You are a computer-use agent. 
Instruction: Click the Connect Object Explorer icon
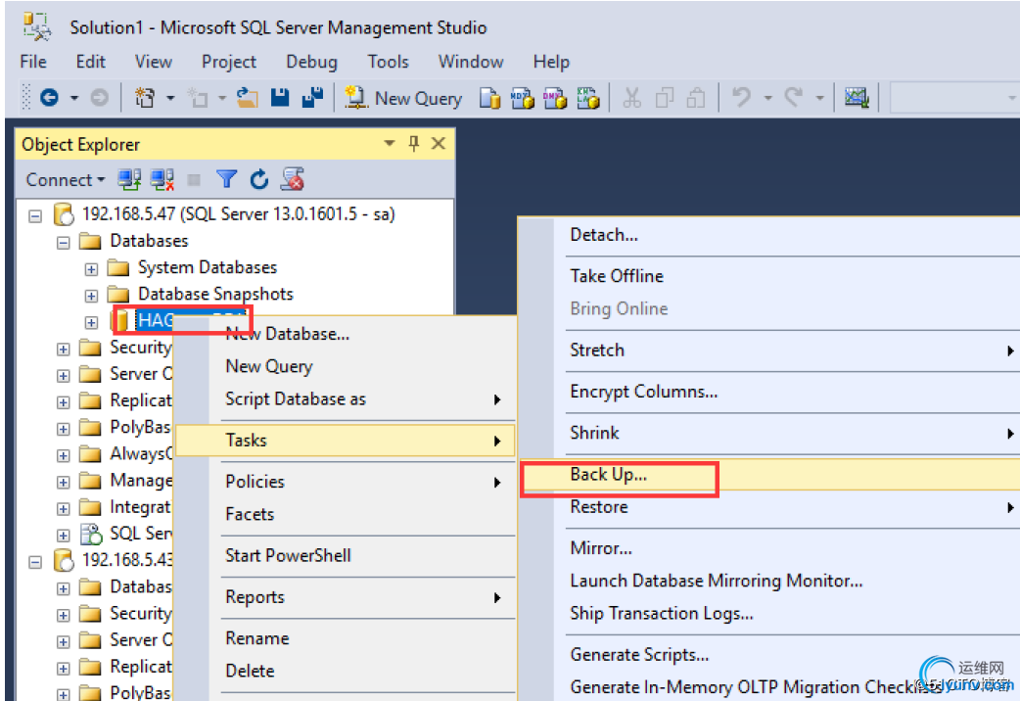129,179
